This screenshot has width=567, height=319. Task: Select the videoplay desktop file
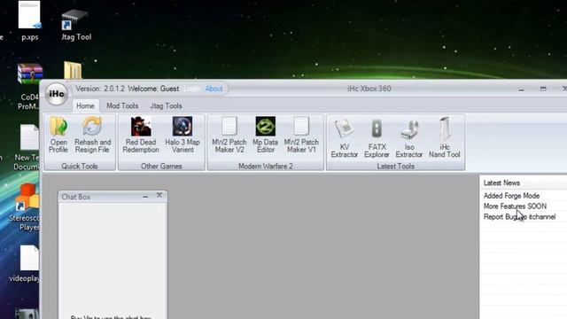26,264
